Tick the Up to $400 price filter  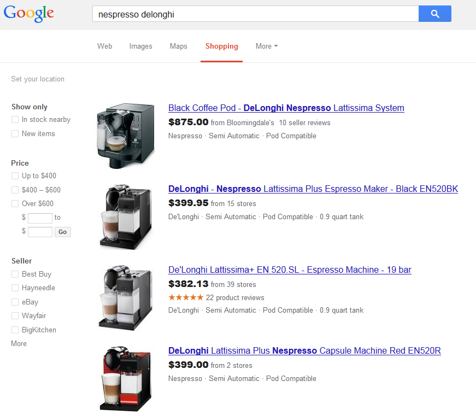point(15,176)
